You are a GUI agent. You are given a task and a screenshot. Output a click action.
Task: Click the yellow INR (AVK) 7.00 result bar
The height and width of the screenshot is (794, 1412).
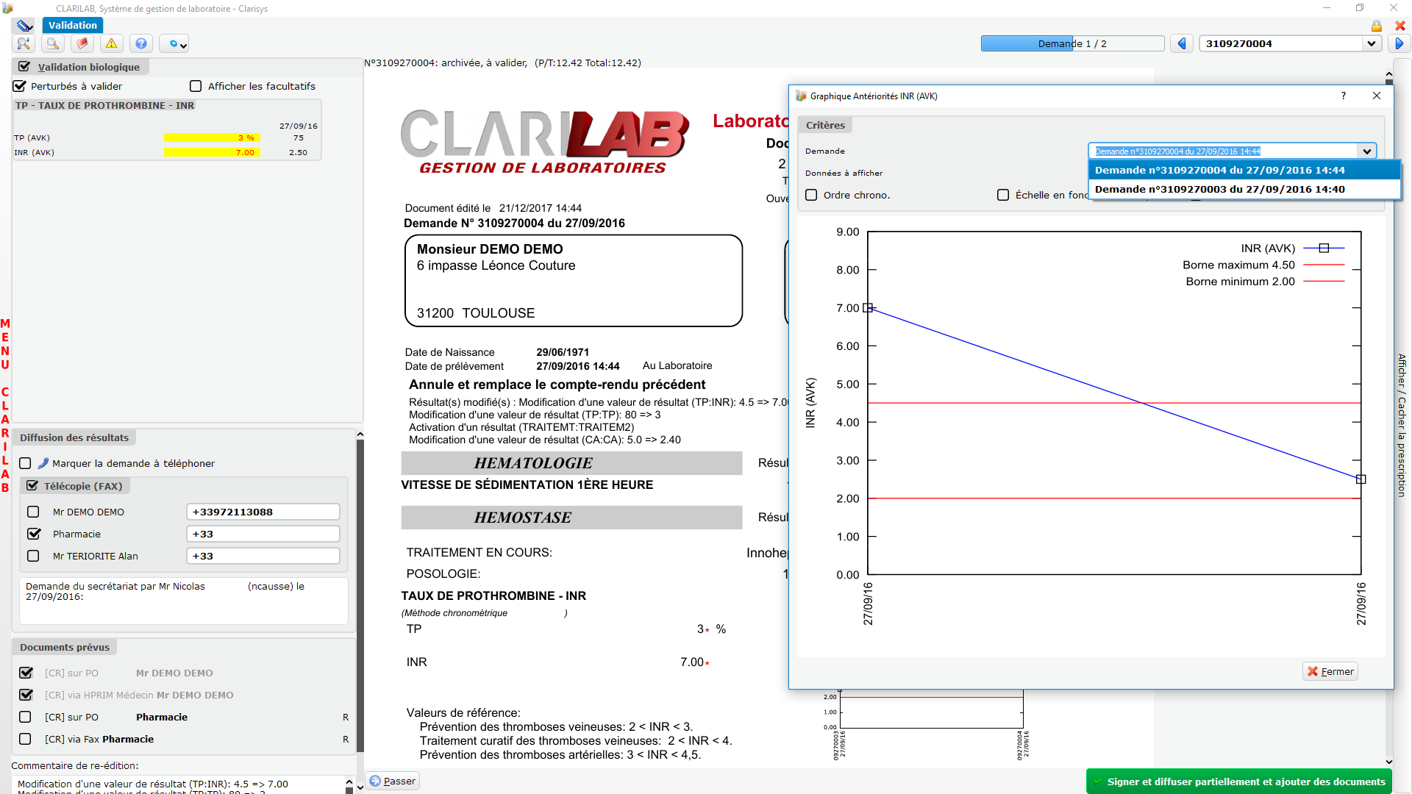212,152
